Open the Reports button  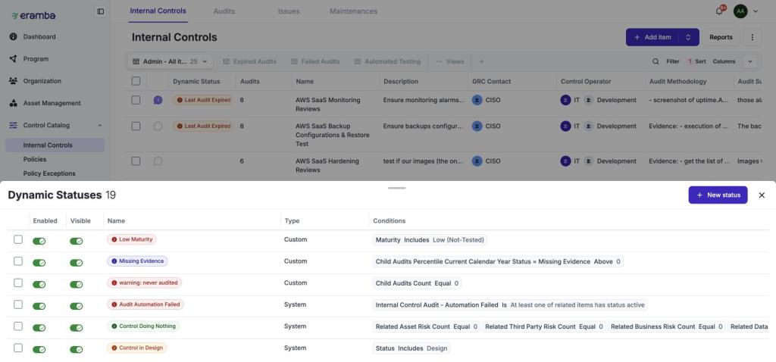tap(721, 37)
